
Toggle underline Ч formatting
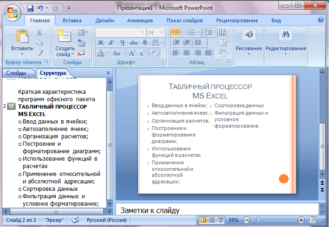click(123, 43)
